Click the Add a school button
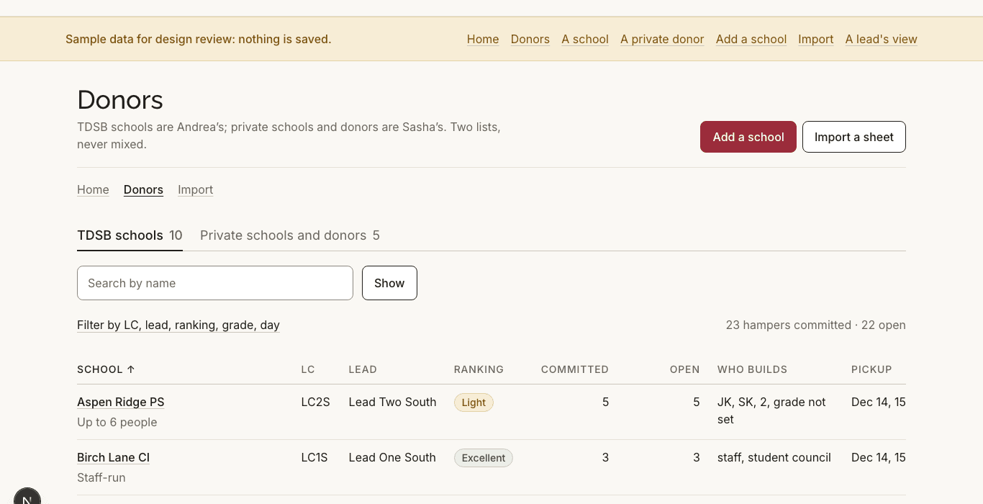983x504 pixels. [x=748, y=137]
